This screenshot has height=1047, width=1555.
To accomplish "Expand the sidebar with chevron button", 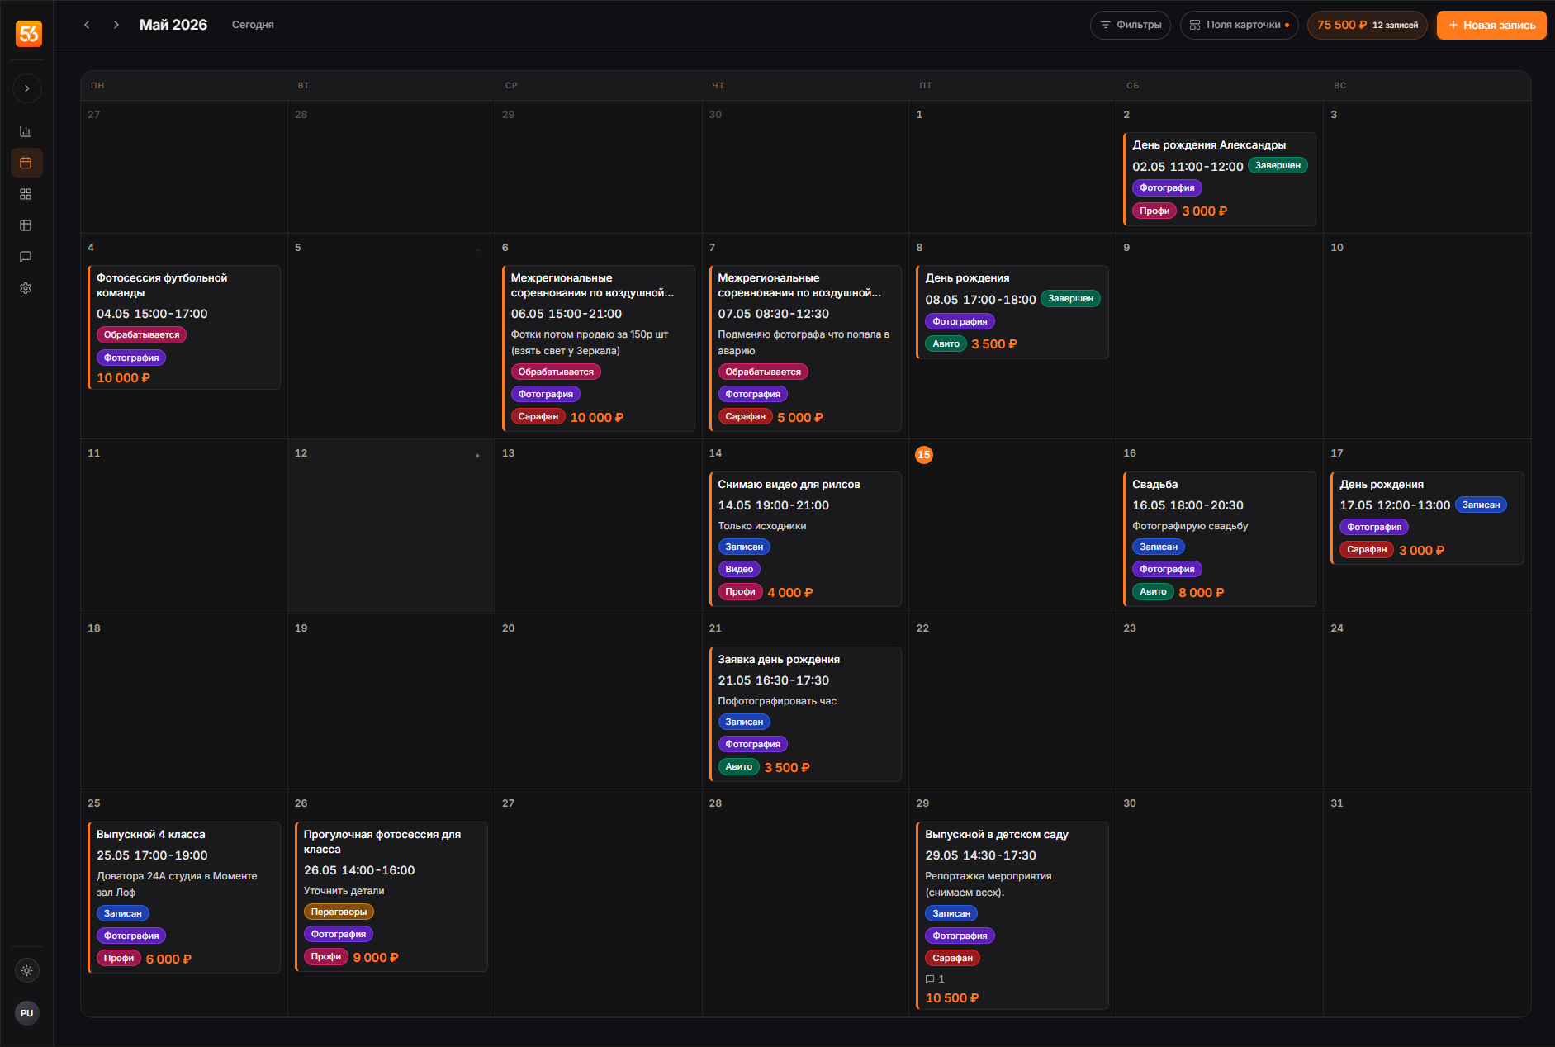I will (26, 88).
